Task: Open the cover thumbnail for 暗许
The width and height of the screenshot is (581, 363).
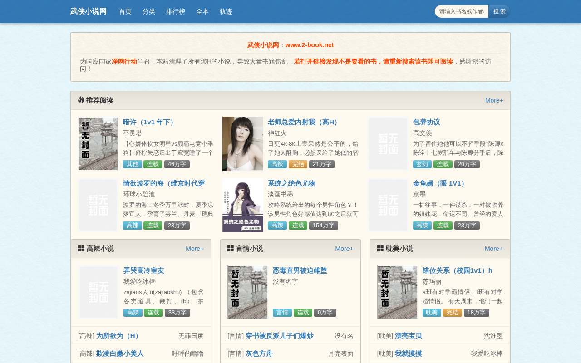Action: click(x=98, y=144)
